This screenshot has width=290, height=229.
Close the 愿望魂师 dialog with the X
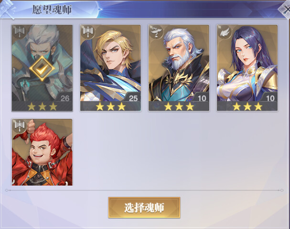tap(285, 9)
